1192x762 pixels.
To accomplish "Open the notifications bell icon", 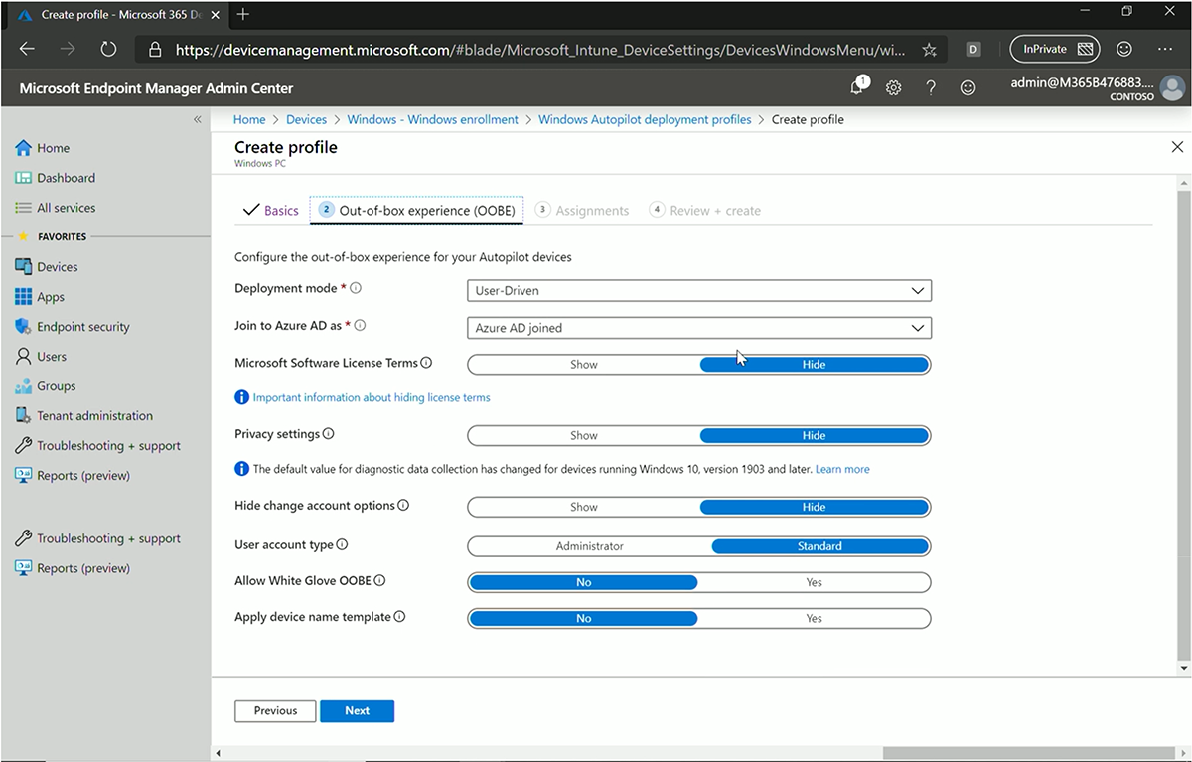I will pyautogui.click(x=856, y=88).
